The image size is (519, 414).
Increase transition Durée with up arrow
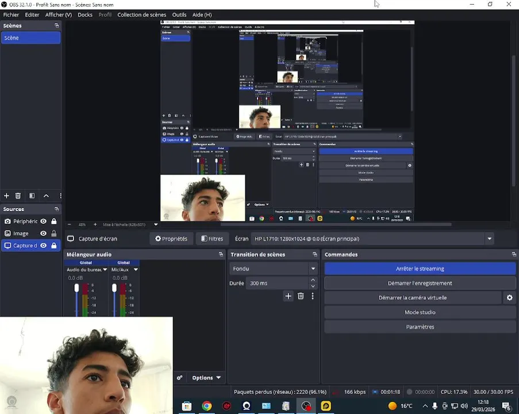pyautogui.click(x=313, y=280)
